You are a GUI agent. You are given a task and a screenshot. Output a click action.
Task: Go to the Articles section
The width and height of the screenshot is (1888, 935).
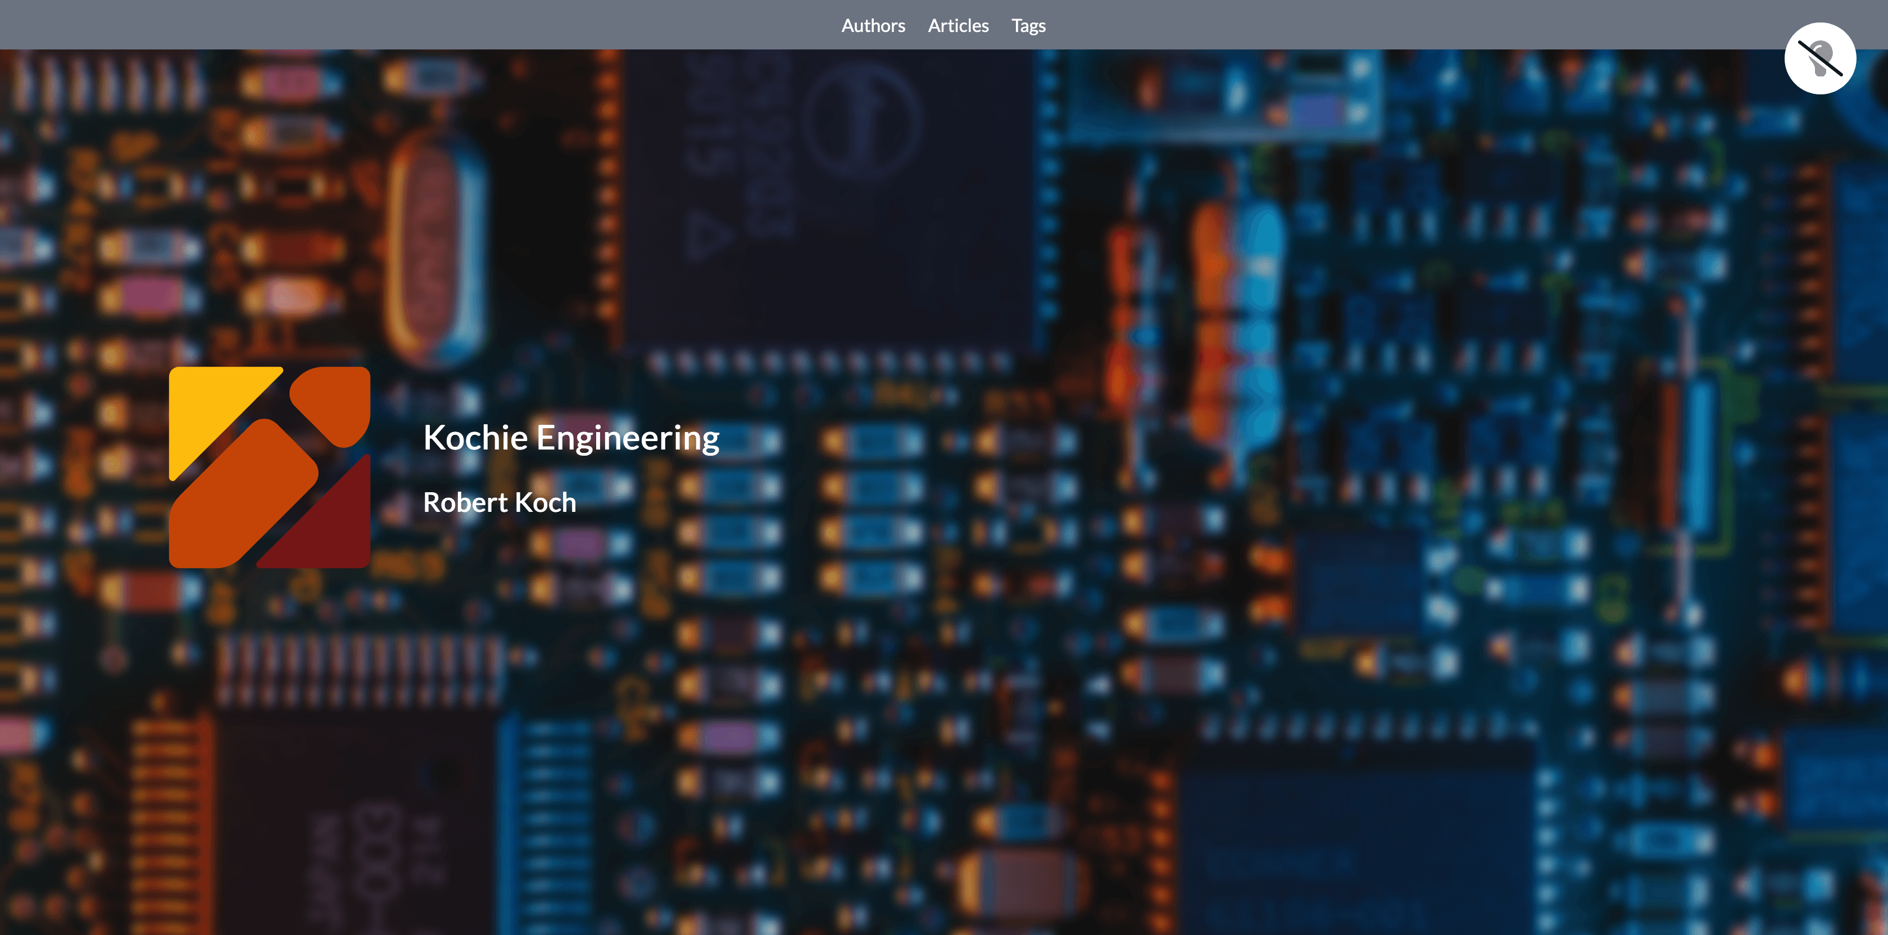(958, 26)
